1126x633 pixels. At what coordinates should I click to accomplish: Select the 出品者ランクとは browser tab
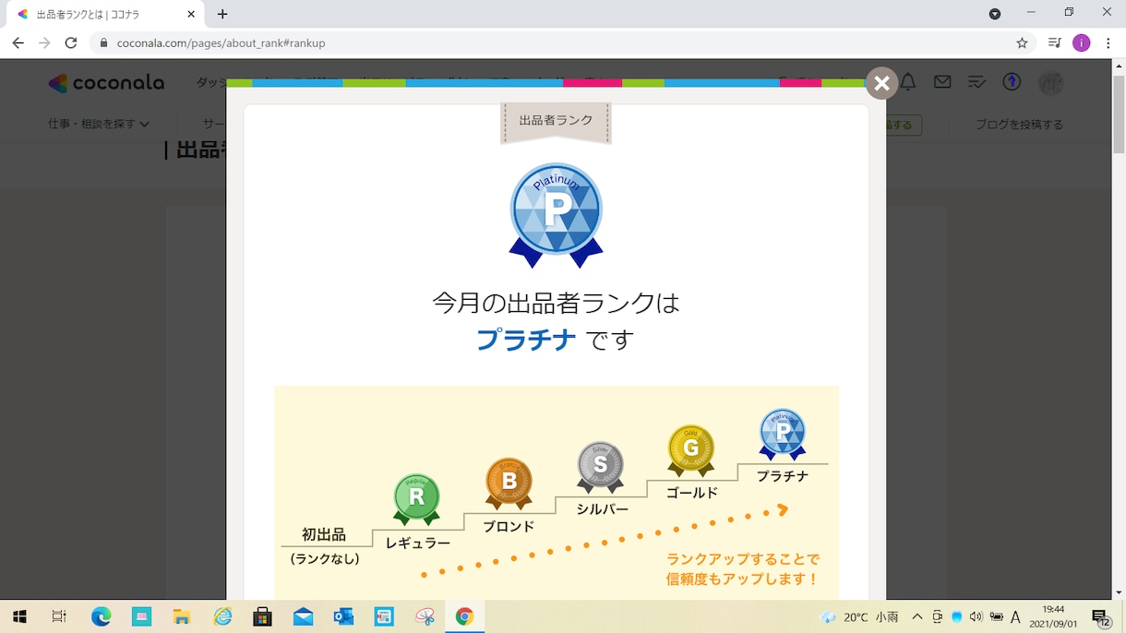(103, 15)
